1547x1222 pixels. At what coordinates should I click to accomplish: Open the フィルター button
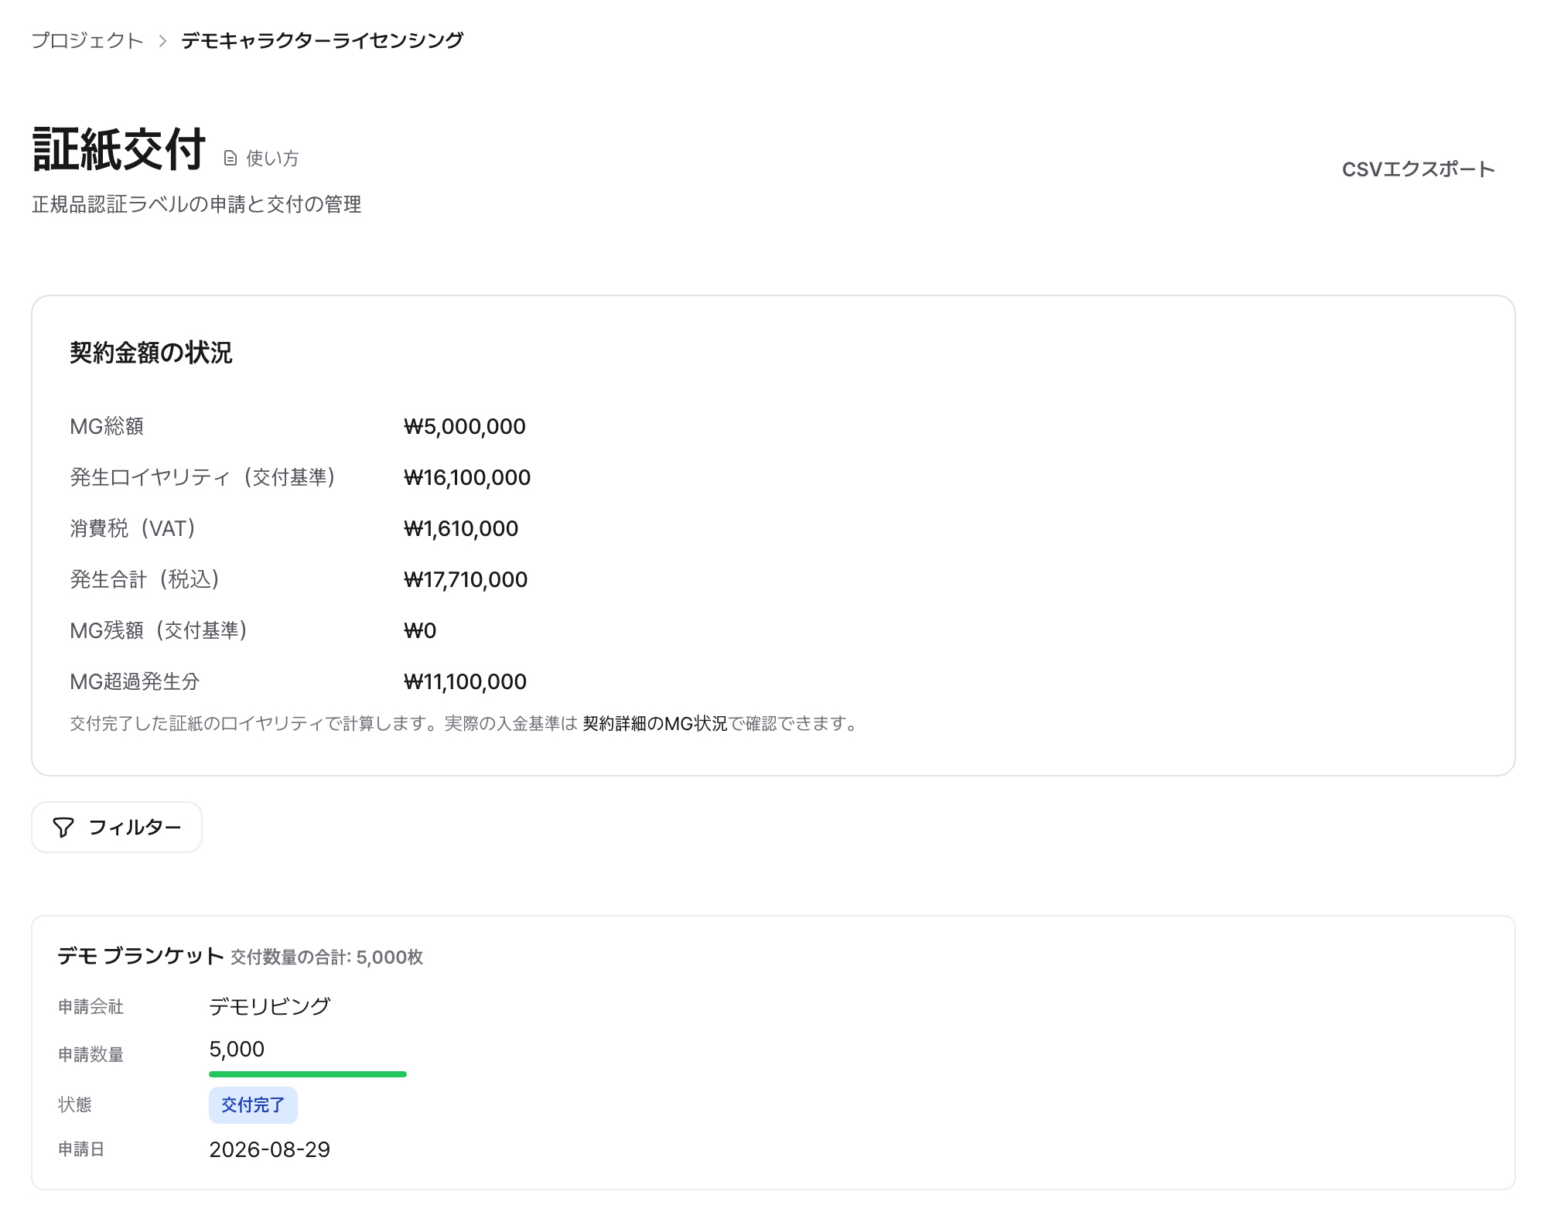coord(117,828)
